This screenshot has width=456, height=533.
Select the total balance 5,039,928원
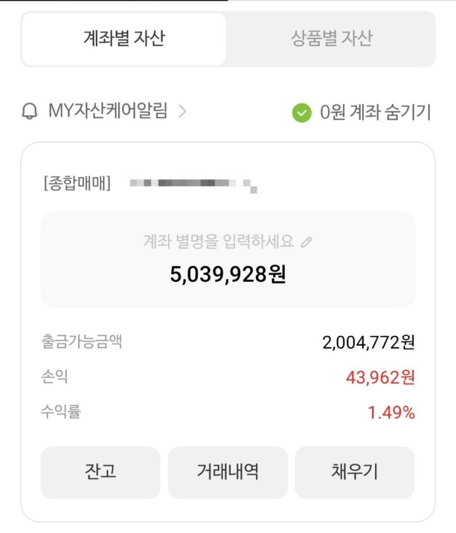coord(228,274)
